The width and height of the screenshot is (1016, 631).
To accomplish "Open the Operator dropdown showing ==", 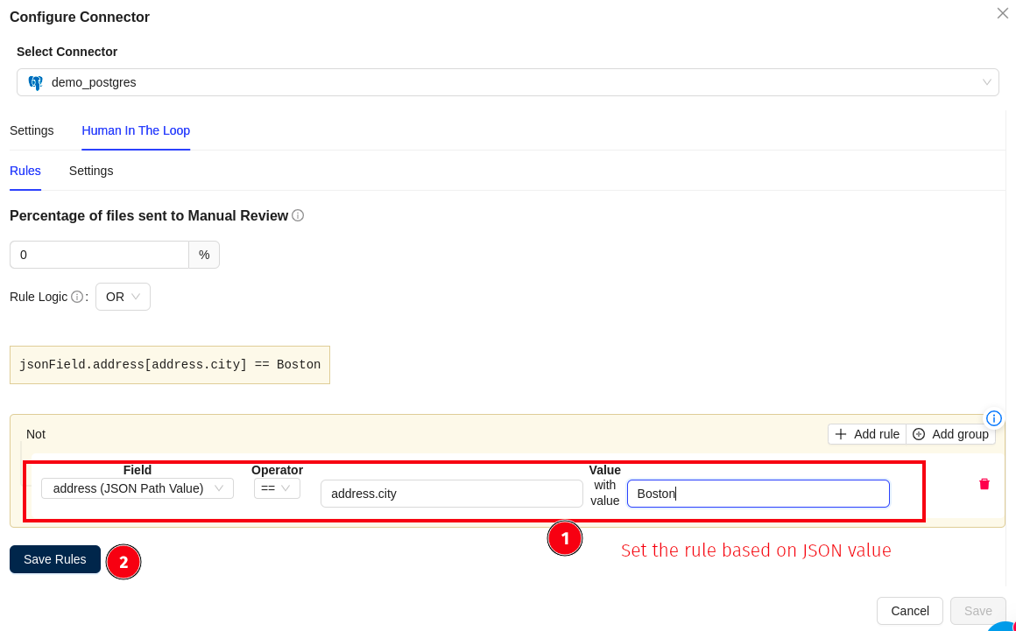I will click(277, 487).
